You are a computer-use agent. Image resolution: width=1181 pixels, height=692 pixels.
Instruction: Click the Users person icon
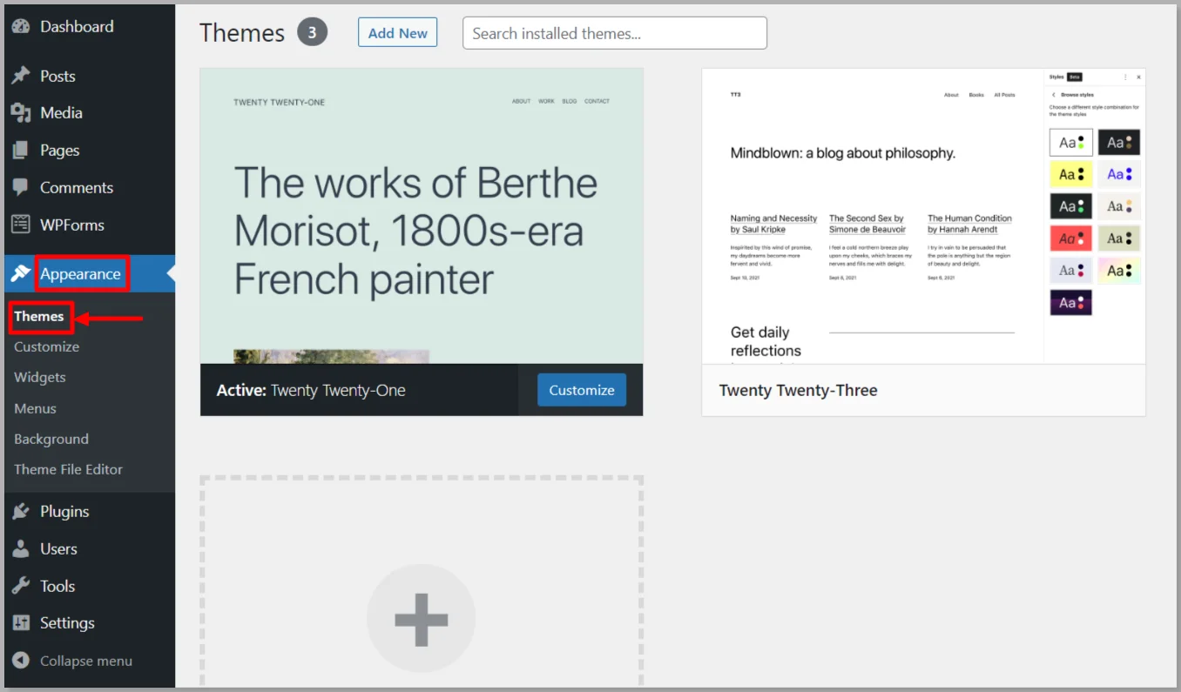[x=21, y=548]
